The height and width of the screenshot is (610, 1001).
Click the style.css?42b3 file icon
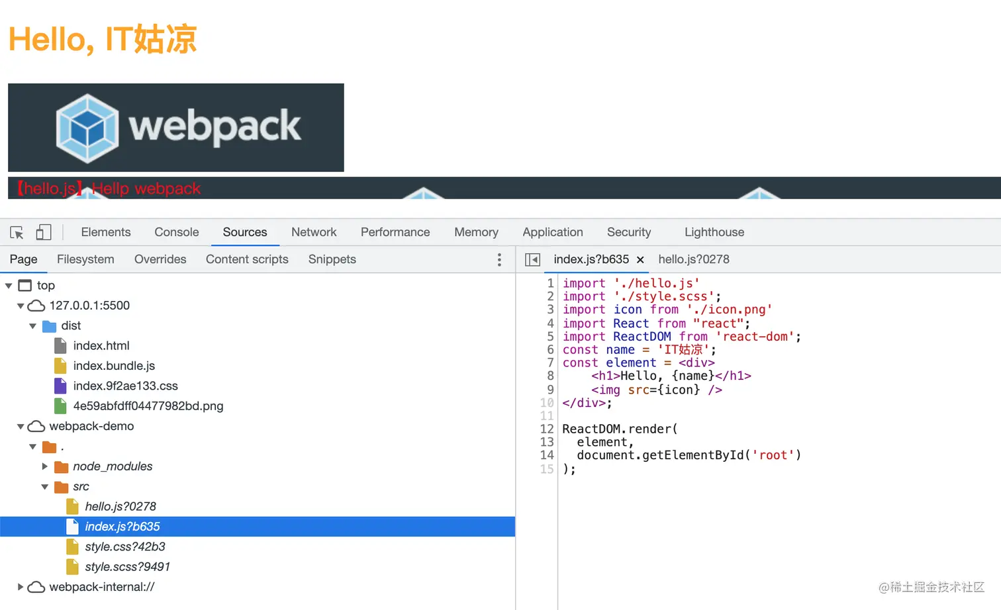[x=73, y=547]
